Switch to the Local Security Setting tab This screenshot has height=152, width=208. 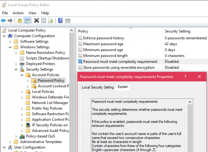tap(98, 87)
